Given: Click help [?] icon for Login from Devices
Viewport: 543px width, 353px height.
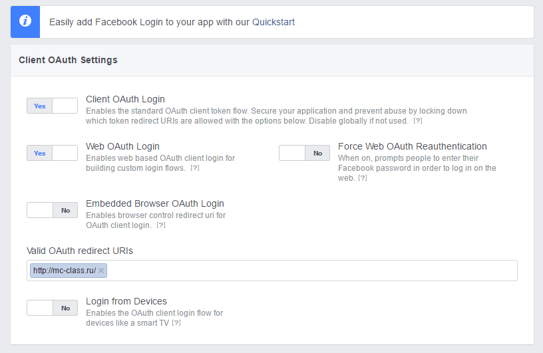Looking at the screenshot, I should click(x=176, y=322).
